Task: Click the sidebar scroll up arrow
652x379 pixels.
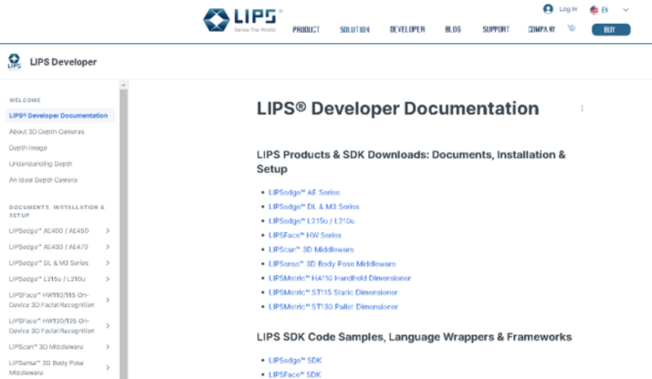Action: coord(123,85)
